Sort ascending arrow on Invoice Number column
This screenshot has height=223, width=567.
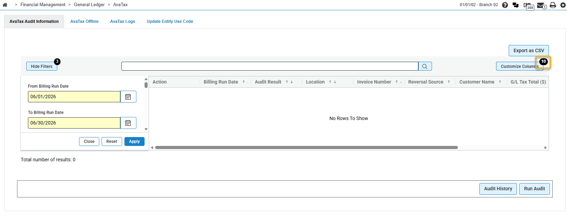(397, 82)
